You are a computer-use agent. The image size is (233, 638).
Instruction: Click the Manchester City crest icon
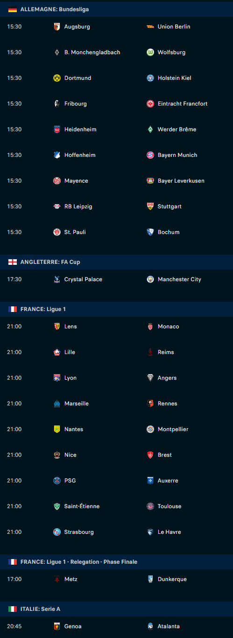click(150, 279)
